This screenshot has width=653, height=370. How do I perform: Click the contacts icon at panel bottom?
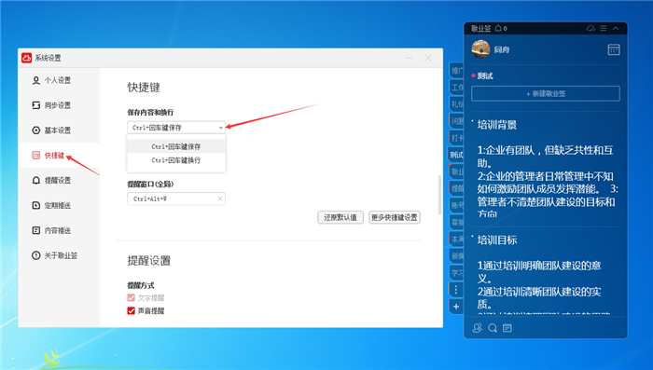pyautogui.click(x=478, y=328)
